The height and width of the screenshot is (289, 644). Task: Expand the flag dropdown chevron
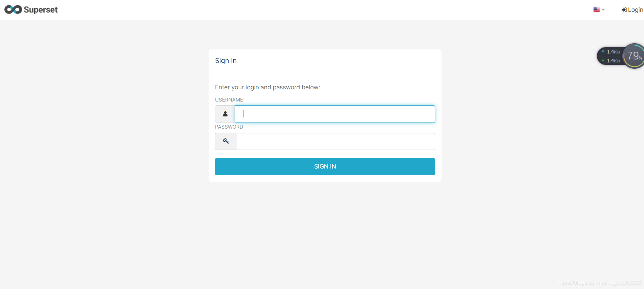click(603, 10)
